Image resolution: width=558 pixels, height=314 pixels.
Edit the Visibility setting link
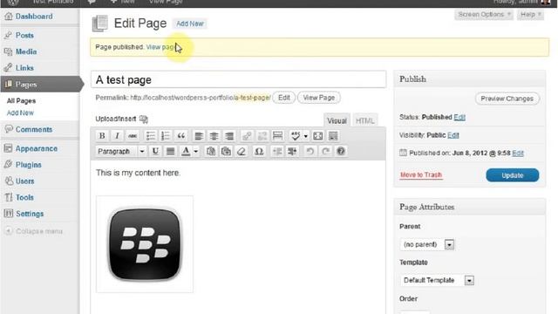coord(453,135)
